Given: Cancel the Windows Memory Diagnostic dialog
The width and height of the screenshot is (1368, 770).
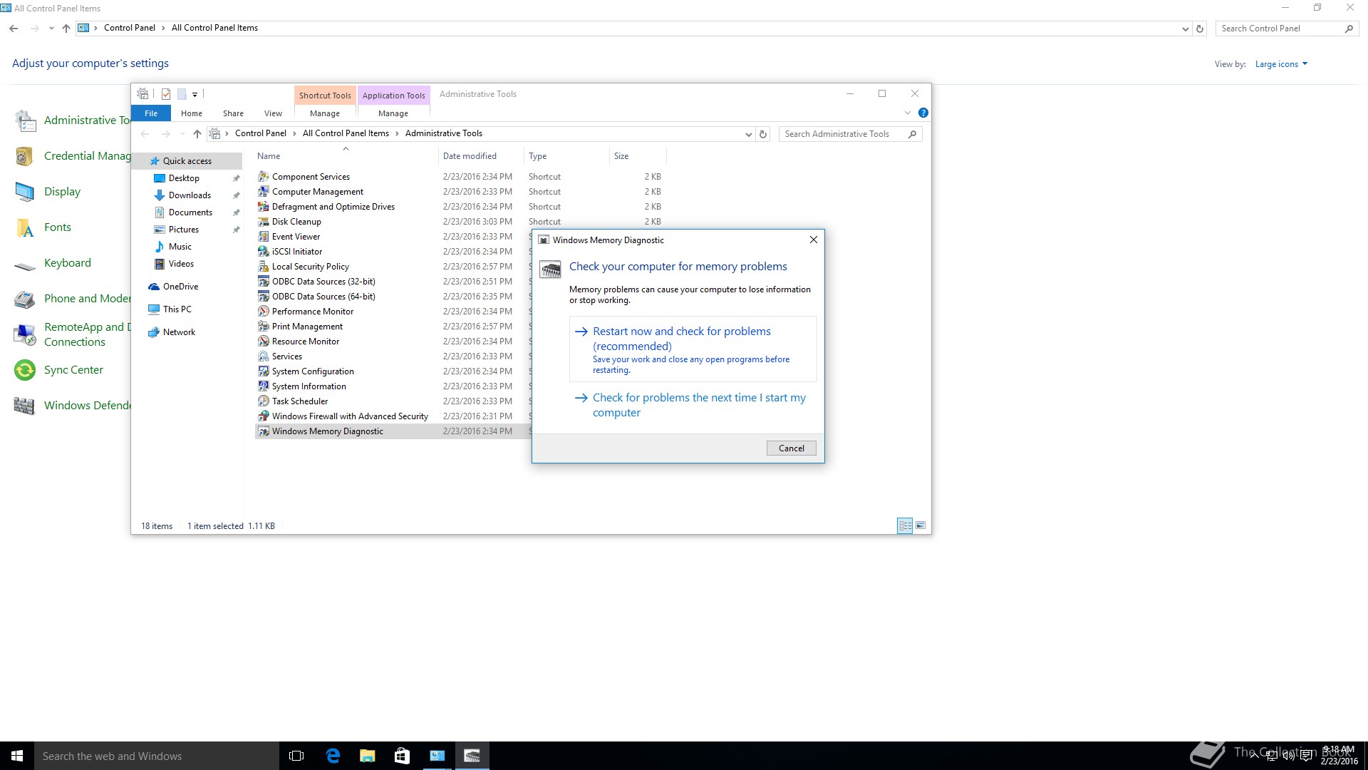Looking at the screenshot, I should [791, 448].
